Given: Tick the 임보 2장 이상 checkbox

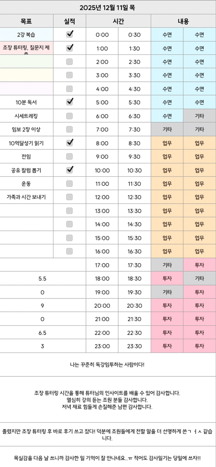Looking at the screenshot, I should click(69, 129).
